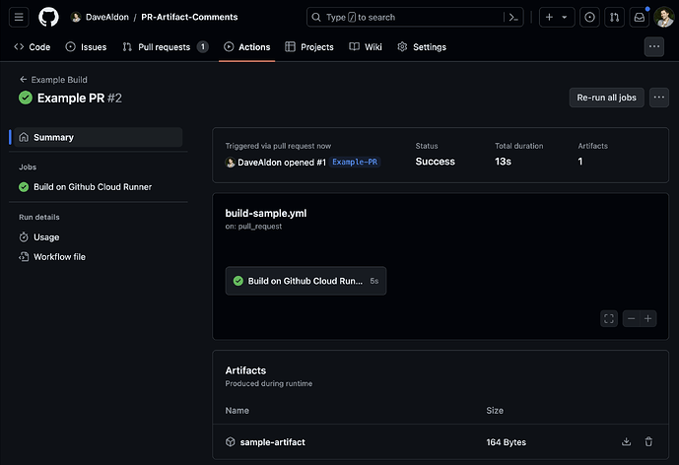Image resolution: width=679 pixels, height=465 pixels.
Task: Switch to the Code tab
Action: [33, 46]
